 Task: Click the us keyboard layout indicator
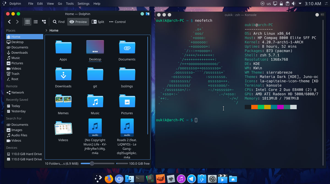coord(269,4)
